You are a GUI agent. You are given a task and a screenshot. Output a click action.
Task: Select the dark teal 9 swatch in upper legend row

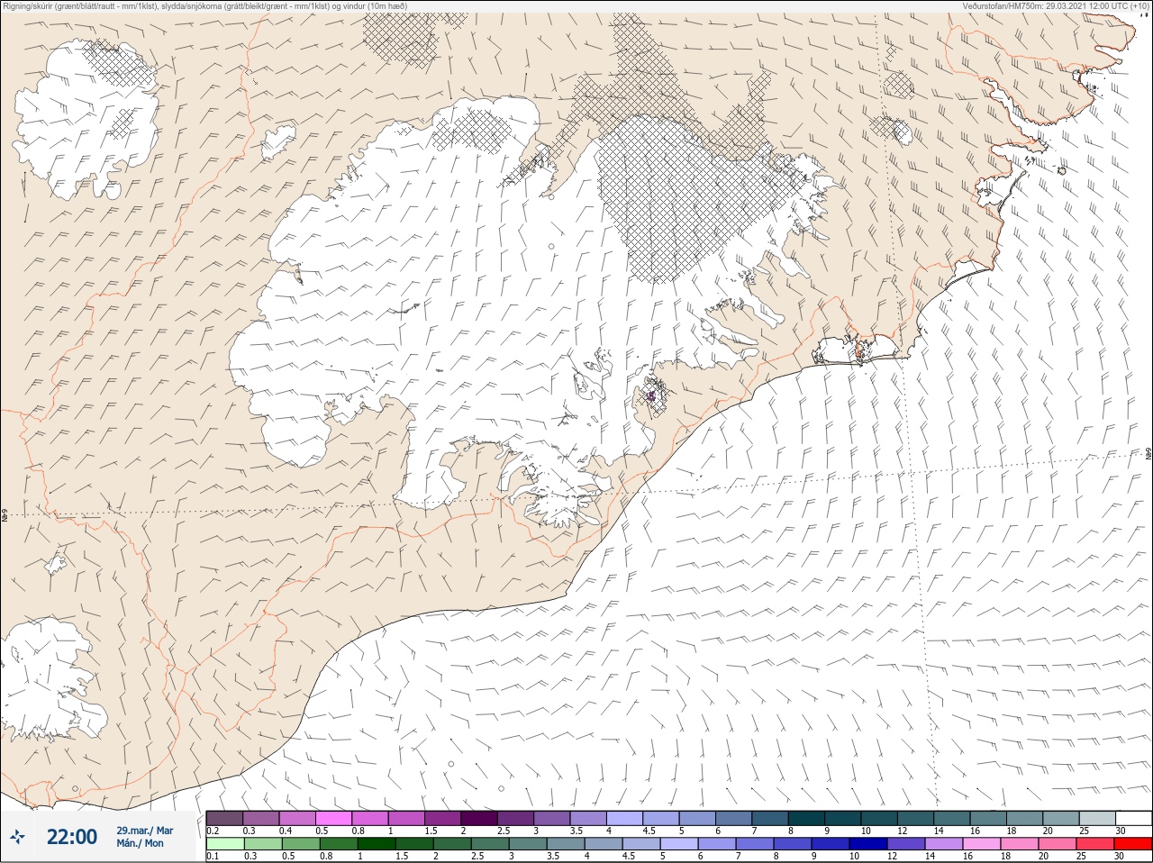point(843,818)
